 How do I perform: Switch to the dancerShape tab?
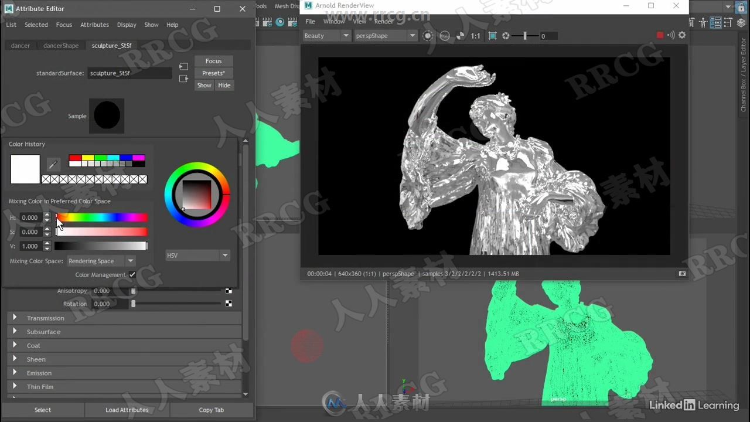pyautogui.click(x=61, y=45)
